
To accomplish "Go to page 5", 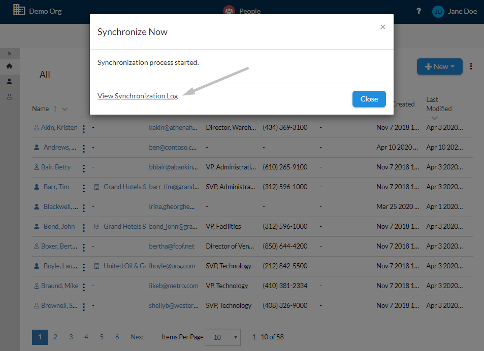I will [102, 337].
